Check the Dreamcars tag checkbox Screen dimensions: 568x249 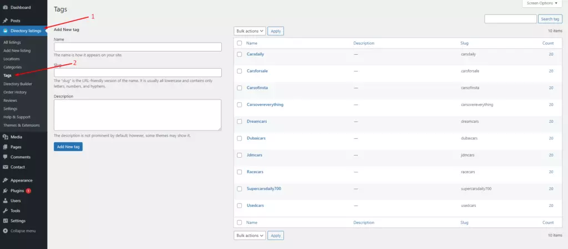click(x=240, y=121)
